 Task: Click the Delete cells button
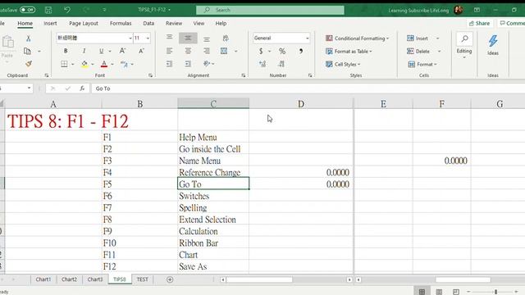pos(418,51)
